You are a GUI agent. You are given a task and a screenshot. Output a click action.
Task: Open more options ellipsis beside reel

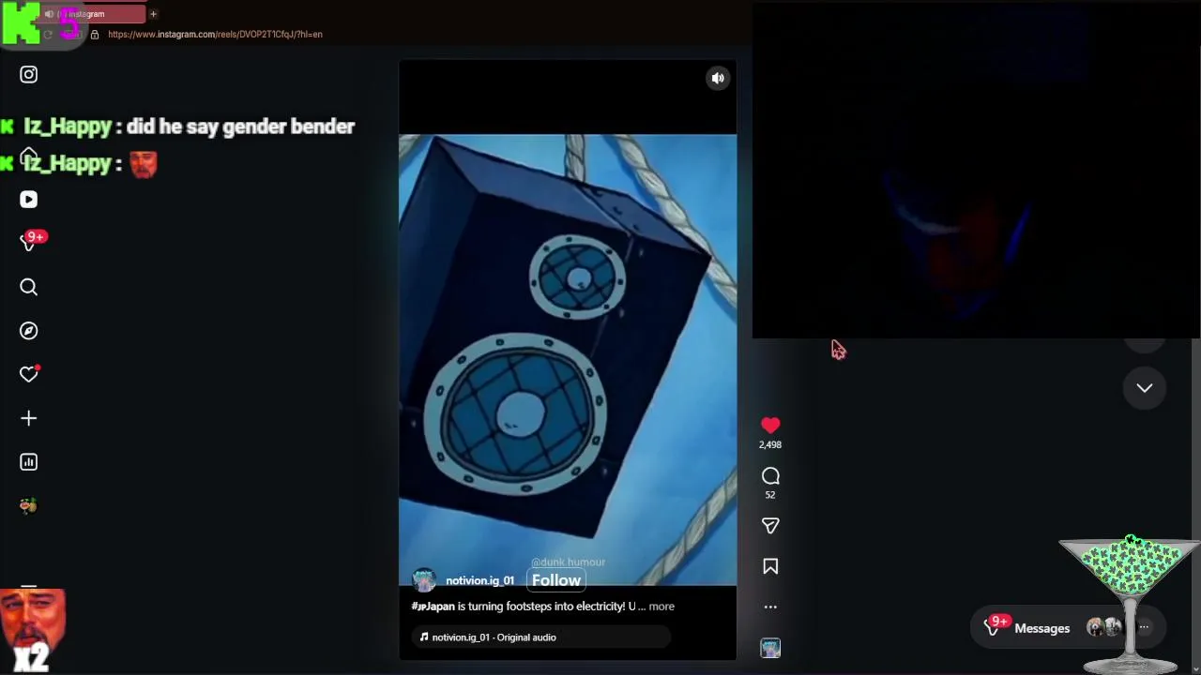(770, 607)
